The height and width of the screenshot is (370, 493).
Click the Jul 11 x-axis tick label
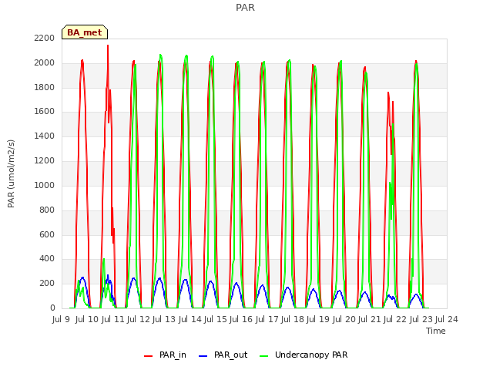coord(112,319)
